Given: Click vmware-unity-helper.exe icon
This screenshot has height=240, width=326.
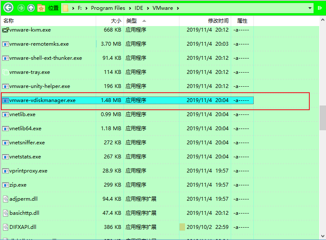Looking at the screenshot, I should coord(6,86).
